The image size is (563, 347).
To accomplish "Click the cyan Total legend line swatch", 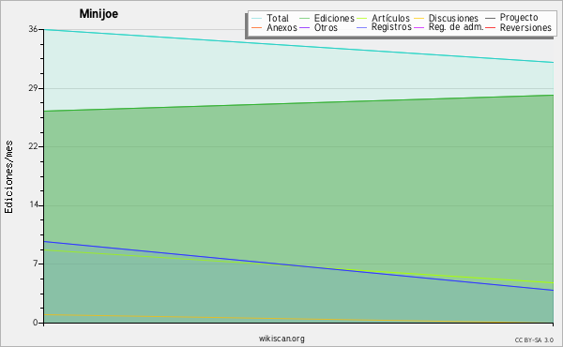I will [257, 19].
